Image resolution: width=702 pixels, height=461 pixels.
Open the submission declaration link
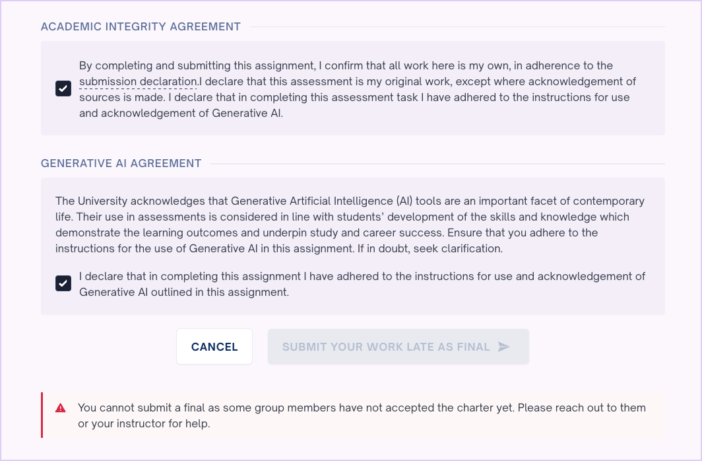point(139,82)
